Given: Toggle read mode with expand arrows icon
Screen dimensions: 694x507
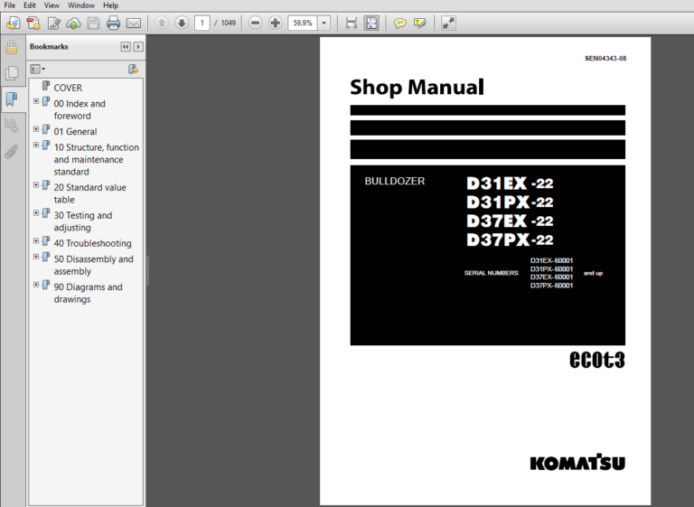Looking at the screenshot, I should click(448, 23).
